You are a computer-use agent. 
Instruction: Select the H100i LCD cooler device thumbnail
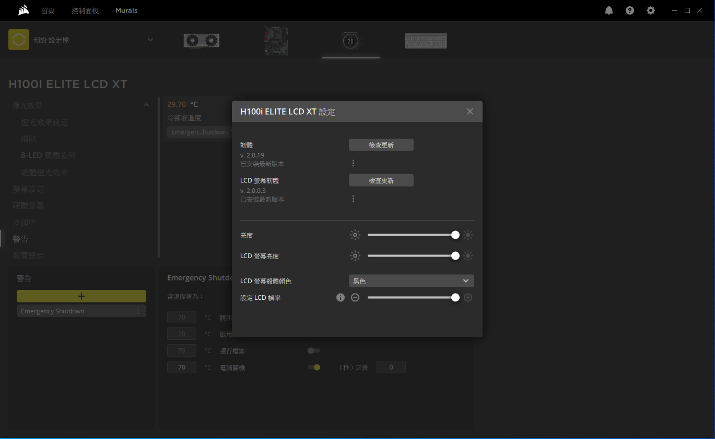350,41
